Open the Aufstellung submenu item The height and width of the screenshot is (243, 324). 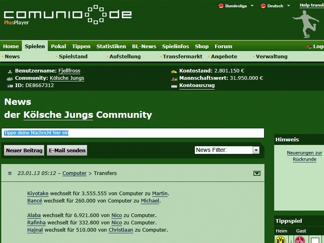[125, 56]
